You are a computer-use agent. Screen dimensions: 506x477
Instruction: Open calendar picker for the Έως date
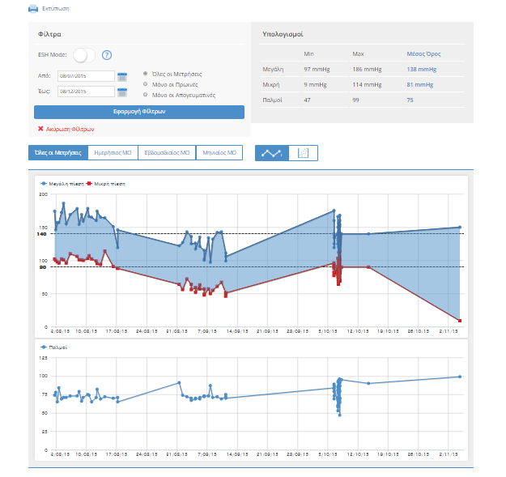click(122, 92)
